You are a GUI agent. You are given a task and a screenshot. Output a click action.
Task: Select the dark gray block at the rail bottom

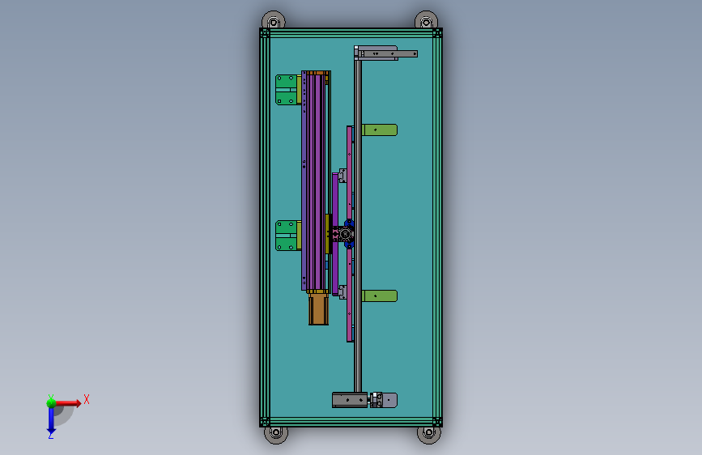click(350, 400)
